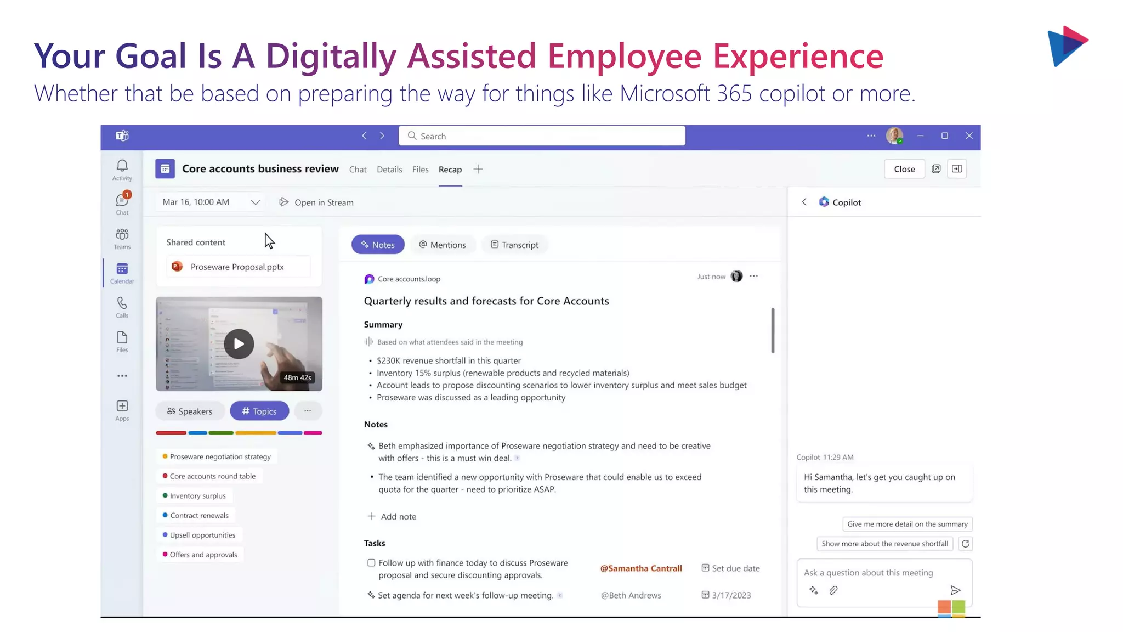Open Chat in the left sidebar
This screenshot has height=632, width=1123.
[x=122, y=204]
